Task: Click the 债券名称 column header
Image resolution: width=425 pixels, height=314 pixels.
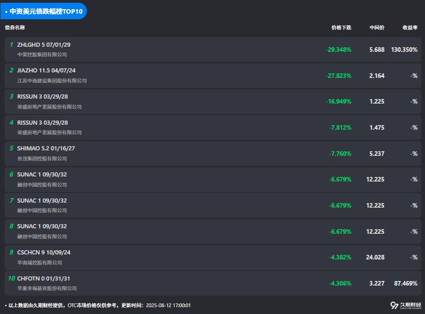Action: pos(15,28)
